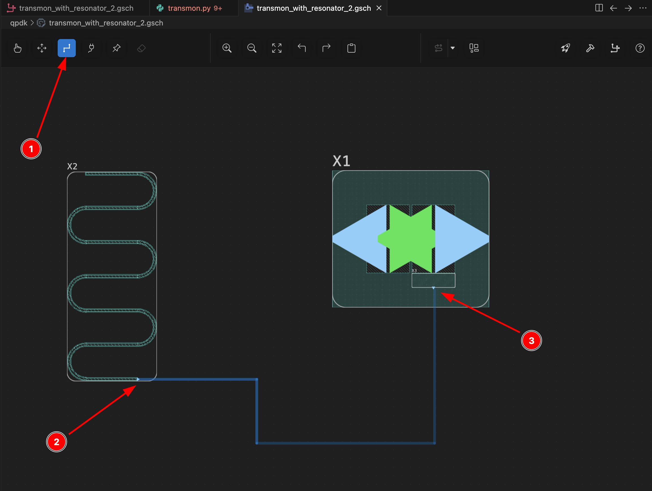Click the hammer build icon
Screen dimensions: 652x491
point(590,48)
